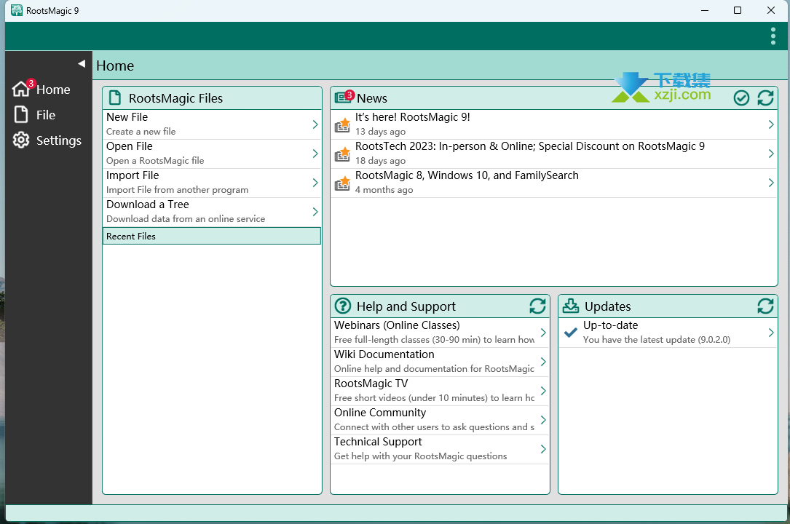This screenshot has width=790, height=524.
Task: Open New File chevron
Action: coord(315,124)
